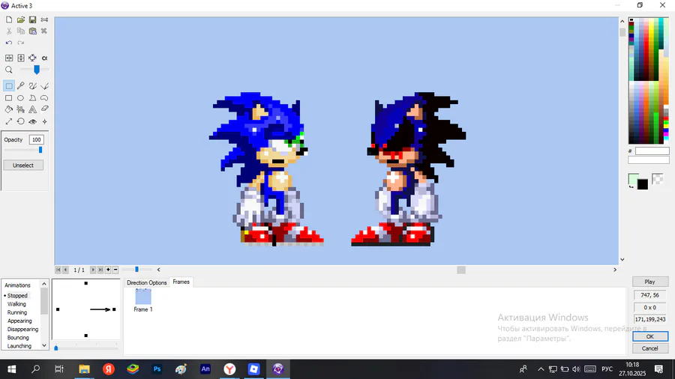Click the View Hot Spot eye icon
This screenshot has width=675, height=379.
coord(33,121)
